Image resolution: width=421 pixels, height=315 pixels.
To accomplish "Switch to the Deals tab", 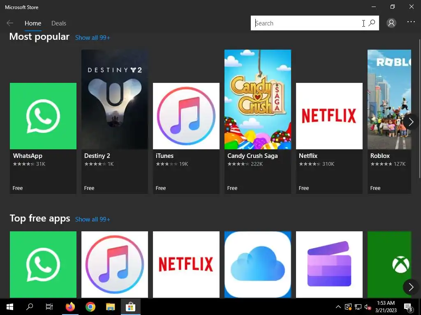I will [x=58, y=23].
